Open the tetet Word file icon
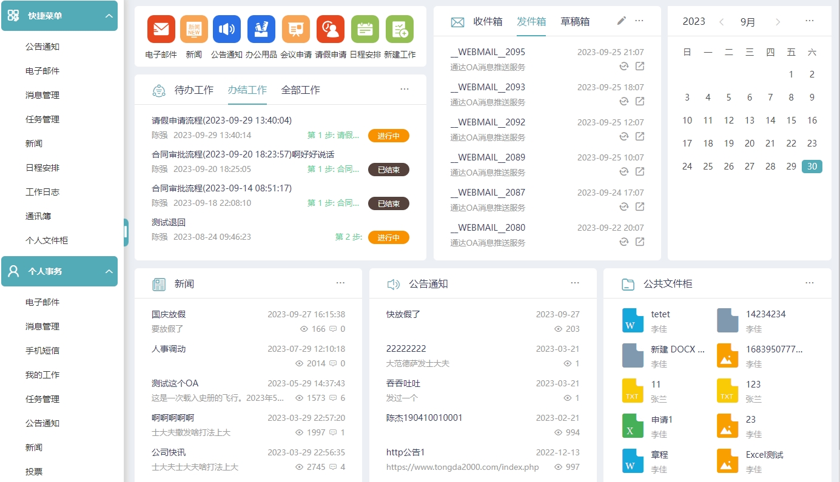Image resolution: width=840 pixels, height=482 pixels. (x=633, y=321)
